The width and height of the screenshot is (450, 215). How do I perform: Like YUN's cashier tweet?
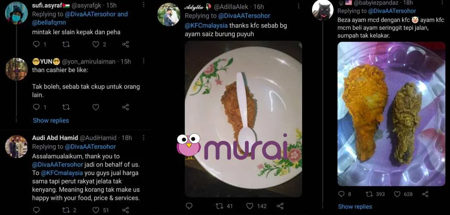[x=96, y=107]
